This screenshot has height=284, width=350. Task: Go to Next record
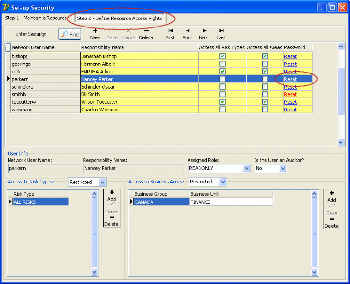pyautogui.click(x=204, y=34)
